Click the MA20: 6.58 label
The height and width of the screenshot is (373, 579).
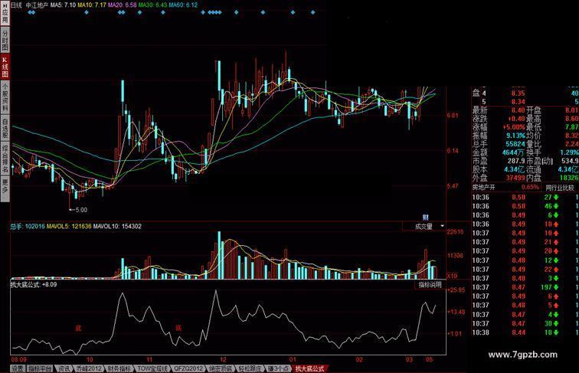pos(123,5)
